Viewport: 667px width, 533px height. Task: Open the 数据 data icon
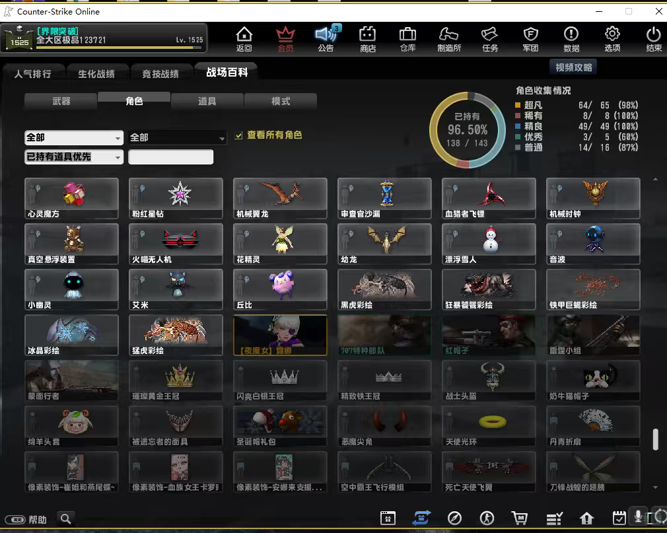(571, 39)
